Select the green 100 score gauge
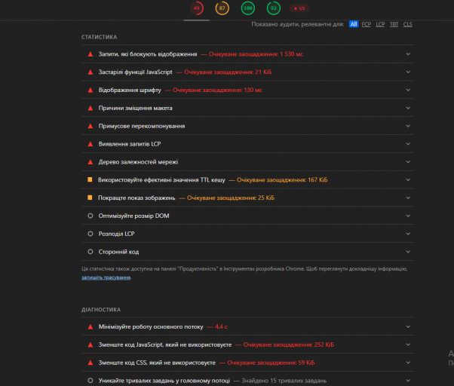The height and width of the screenshot is (386, 454). coord(248,8)
